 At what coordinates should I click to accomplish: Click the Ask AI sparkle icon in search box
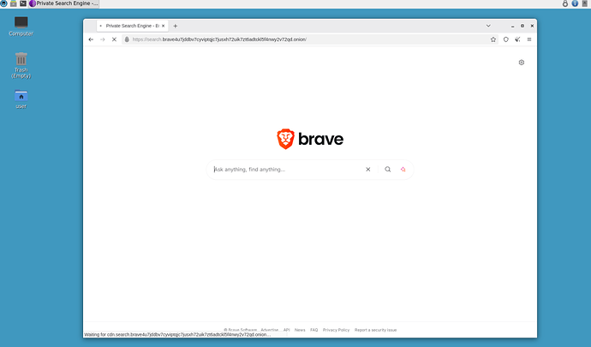coord(403,170)
